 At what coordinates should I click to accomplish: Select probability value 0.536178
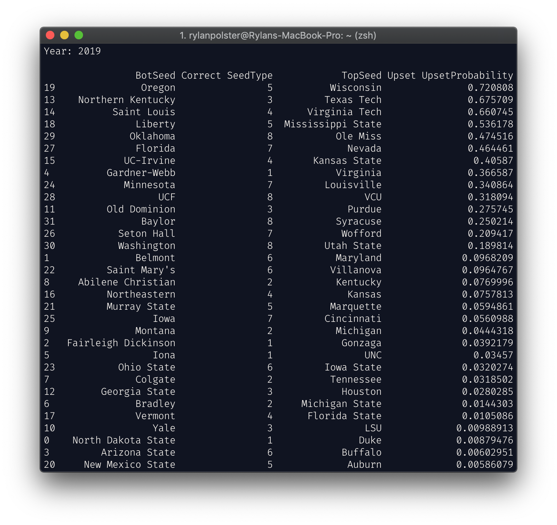click(x=490, y=124)
